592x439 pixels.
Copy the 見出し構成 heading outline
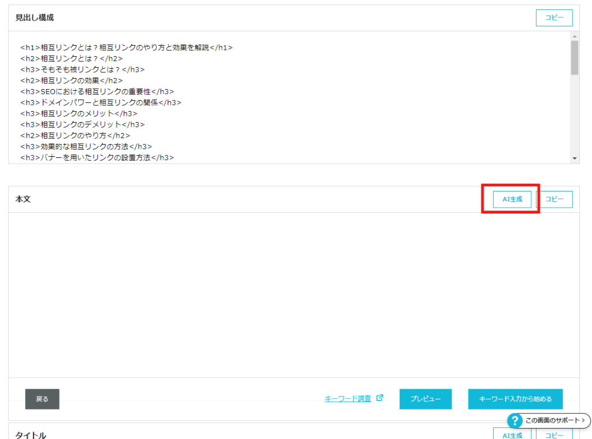click(x=554, y=18)
